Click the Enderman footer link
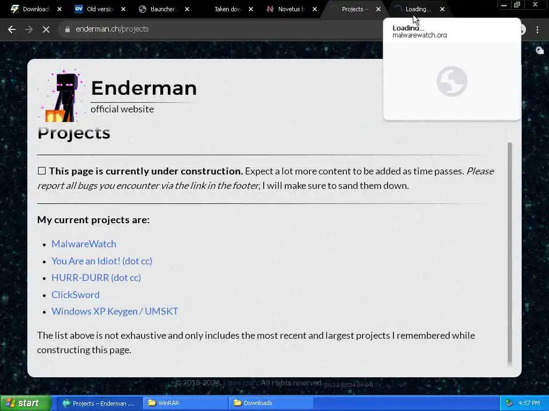This screenshot has width=549, height=411. click(x=240, y=383)
